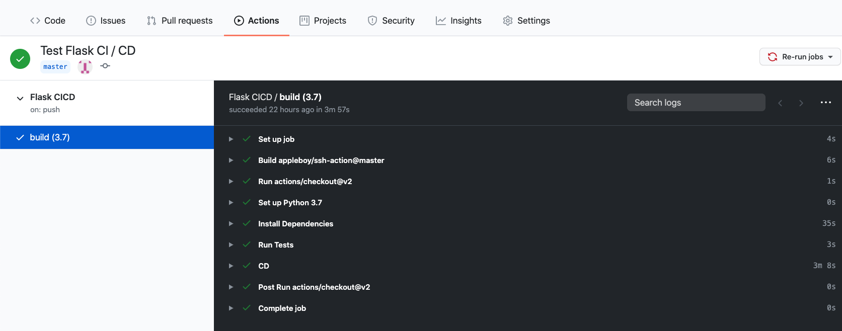The height and width of the screenshot is (331, 842).
Task: Click the Set up Python 3.7 label
Action: pos(290,203)
